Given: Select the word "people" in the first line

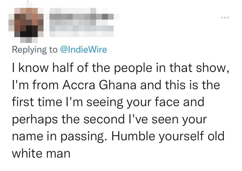Looking at the screenshot, I should pyautogui.click(x=133, y=68).
